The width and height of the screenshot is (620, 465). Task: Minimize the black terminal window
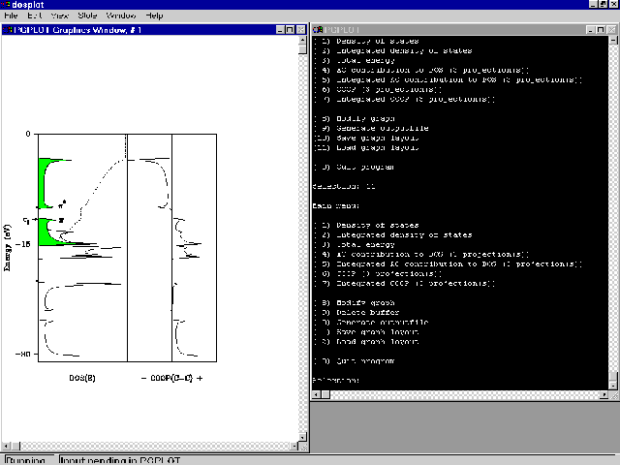591,30
